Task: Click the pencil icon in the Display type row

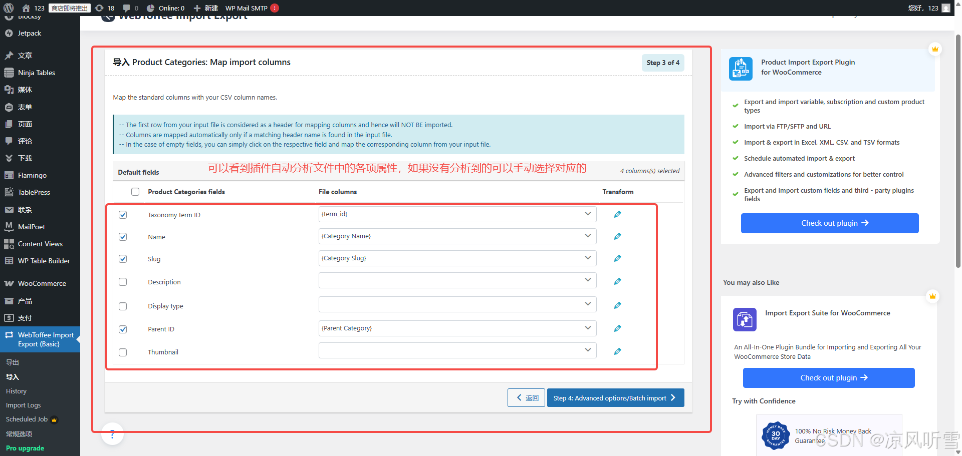Action: pyautogui.click(x=617, y=305)
